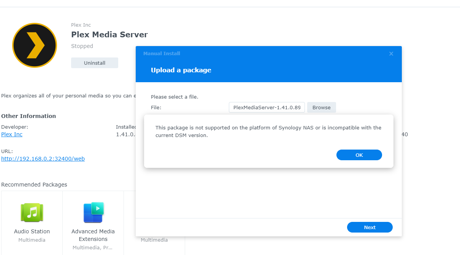Click the package not supported error message
Viewport: 460px width, 255px height.
pyautogui.click(x=268, y=131)
